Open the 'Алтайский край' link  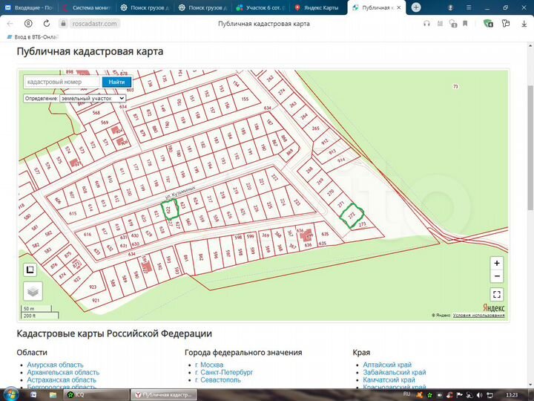(387, 365)
